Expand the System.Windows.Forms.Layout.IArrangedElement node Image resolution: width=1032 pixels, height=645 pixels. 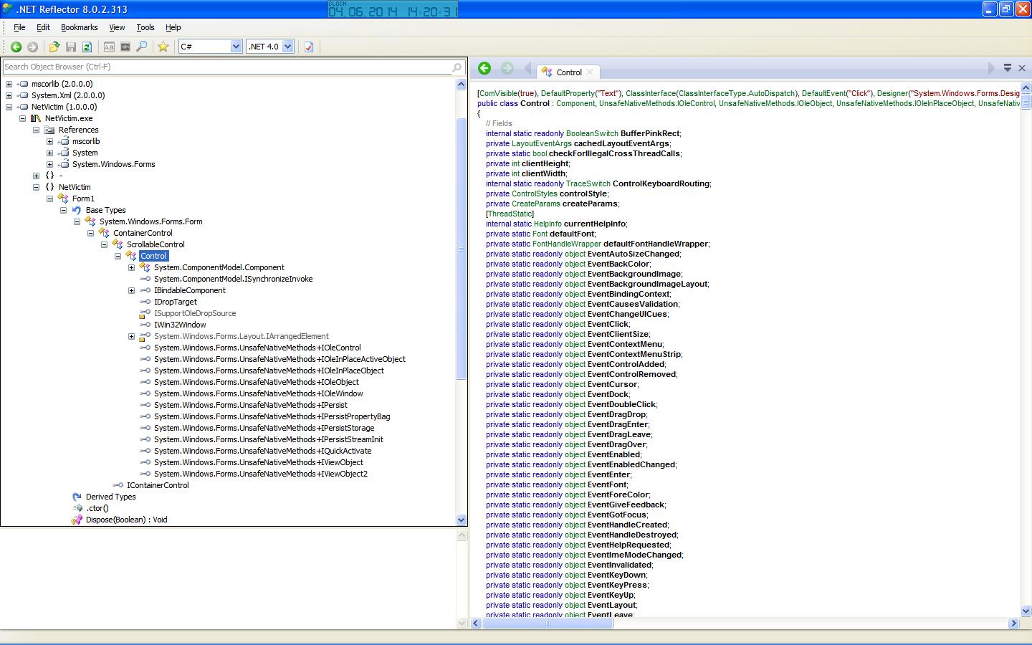(131, 336)
